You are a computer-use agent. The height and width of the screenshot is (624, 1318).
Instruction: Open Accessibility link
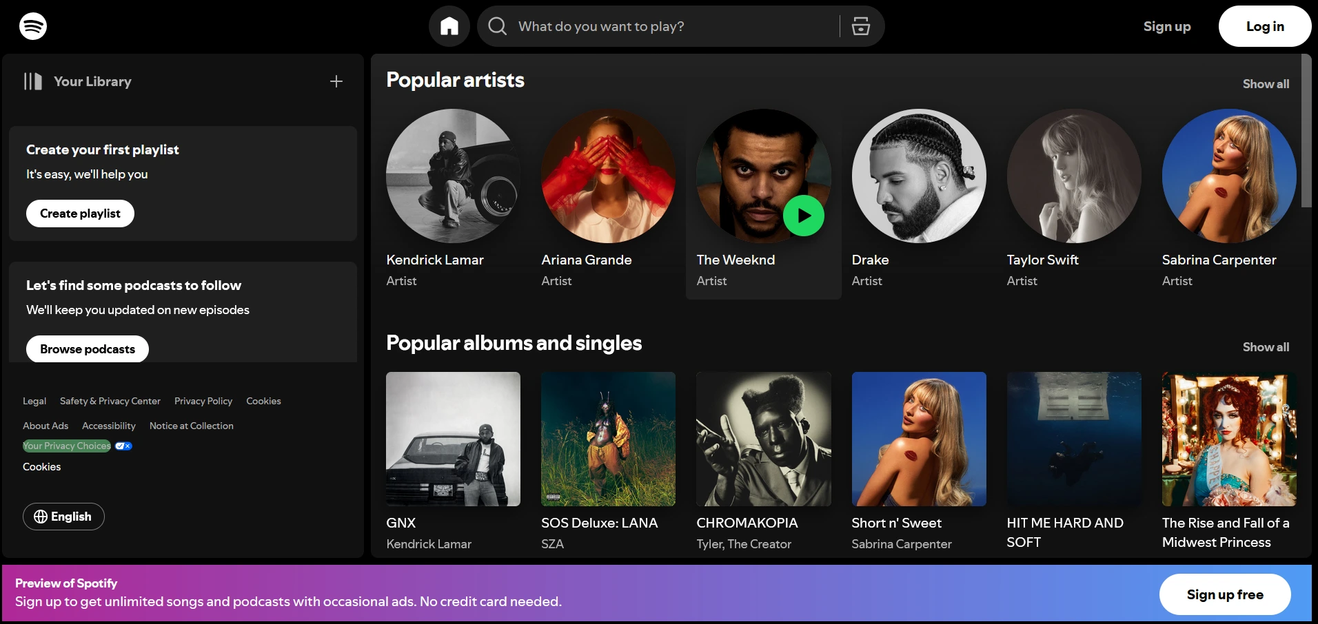point(109,426)
